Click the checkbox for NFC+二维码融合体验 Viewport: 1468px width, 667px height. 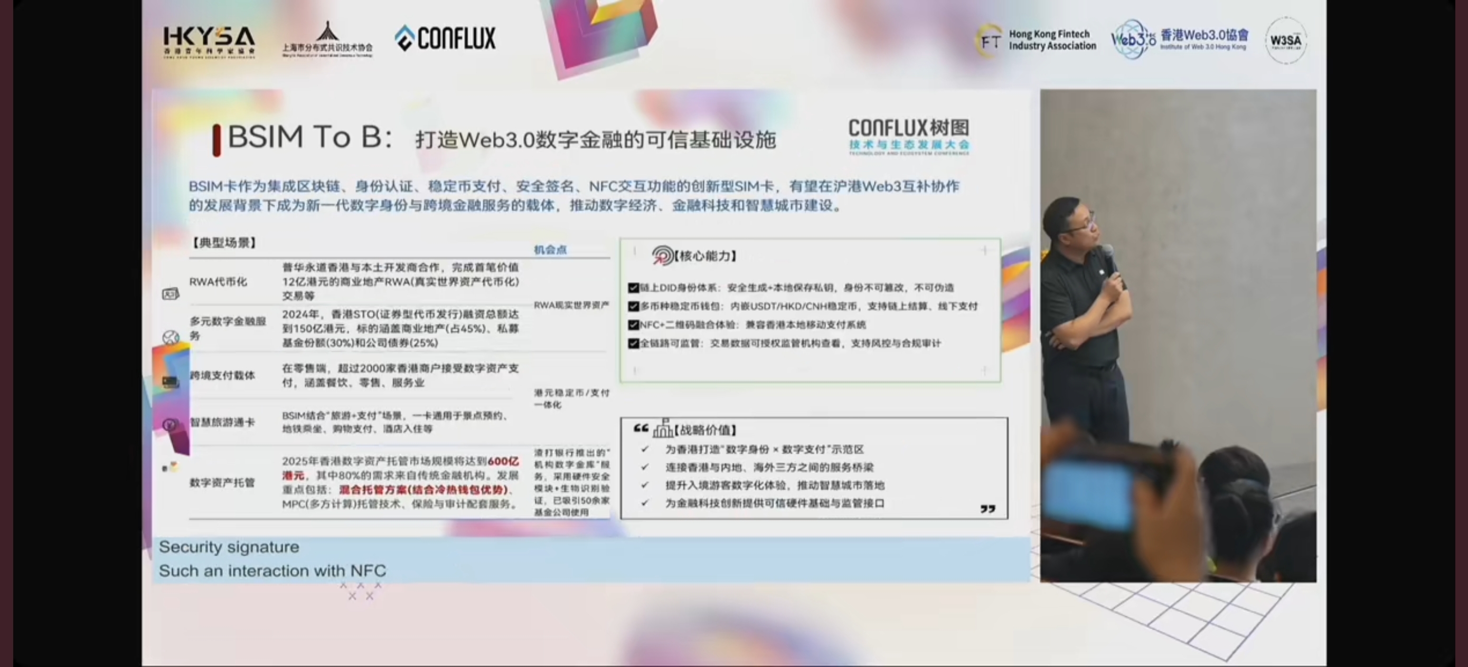pyautogui.click(x=633, y=325)
